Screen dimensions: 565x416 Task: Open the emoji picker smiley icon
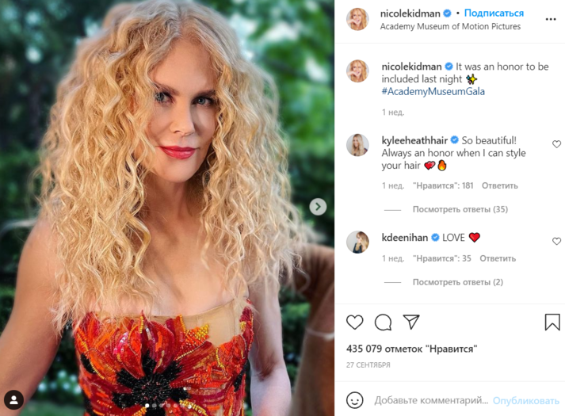click(354, 400)
